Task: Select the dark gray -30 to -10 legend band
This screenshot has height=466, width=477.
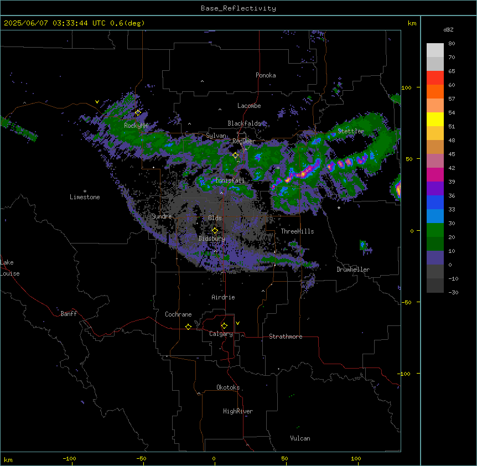Action: (435, 286)
